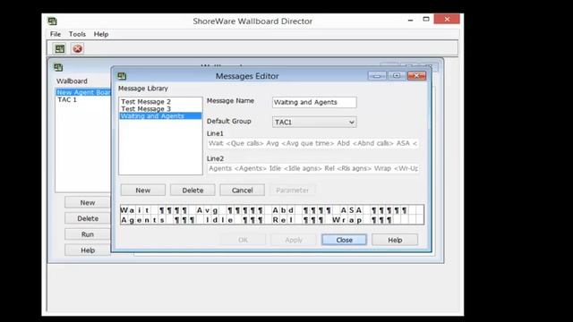Image resolution: width=573 pixels, height=322 pixels.
Task: Click the ShoreWare app icon in the title bar
Action: (x=52, y=21)
